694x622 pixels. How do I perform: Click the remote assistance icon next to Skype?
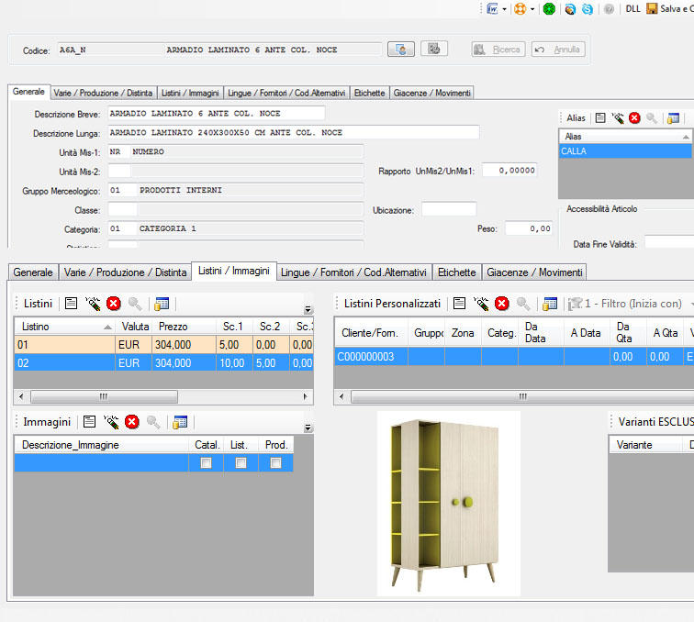tap(570, 9)
